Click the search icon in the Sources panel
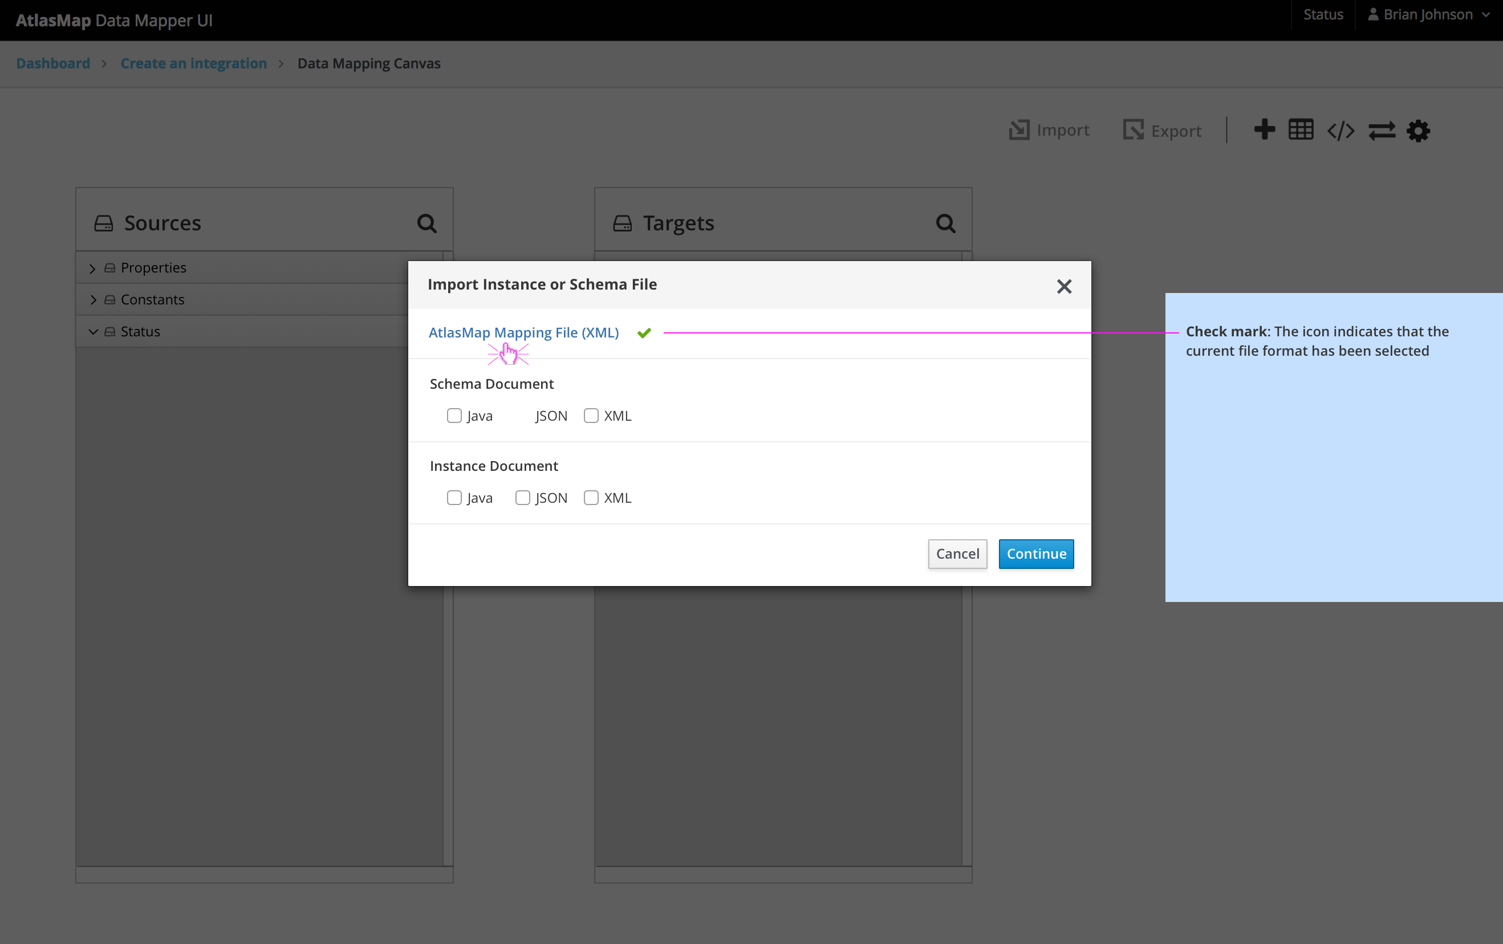Image resolution: width=1503 pixels, height=944 pixels. [x=427, y=223]
